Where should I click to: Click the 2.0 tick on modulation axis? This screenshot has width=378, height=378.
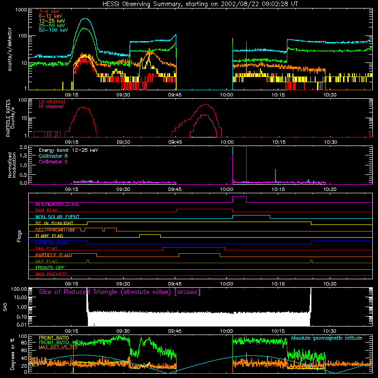point(23,147)
